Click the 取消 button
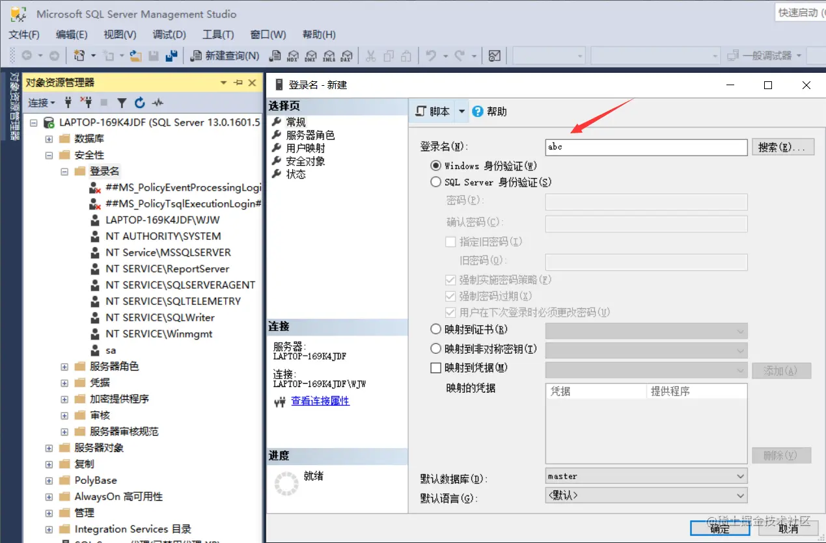Viewport: 826px width, 543px height. pyautogui.click(x=788, y=529)
